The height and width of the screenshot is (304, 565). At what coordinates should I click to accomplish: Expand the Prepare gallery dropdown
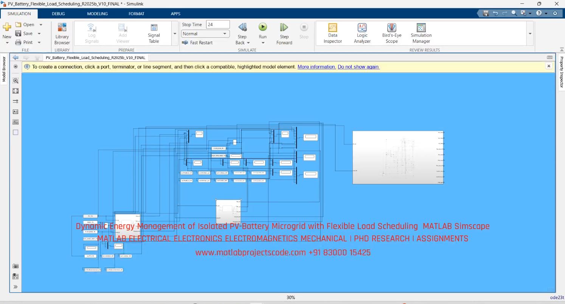pyautogui.click(x=175, y=34)
